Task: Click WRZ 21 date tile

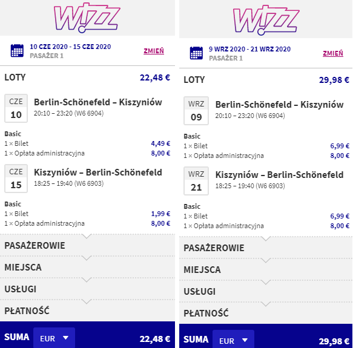Action: pos(196,181)
